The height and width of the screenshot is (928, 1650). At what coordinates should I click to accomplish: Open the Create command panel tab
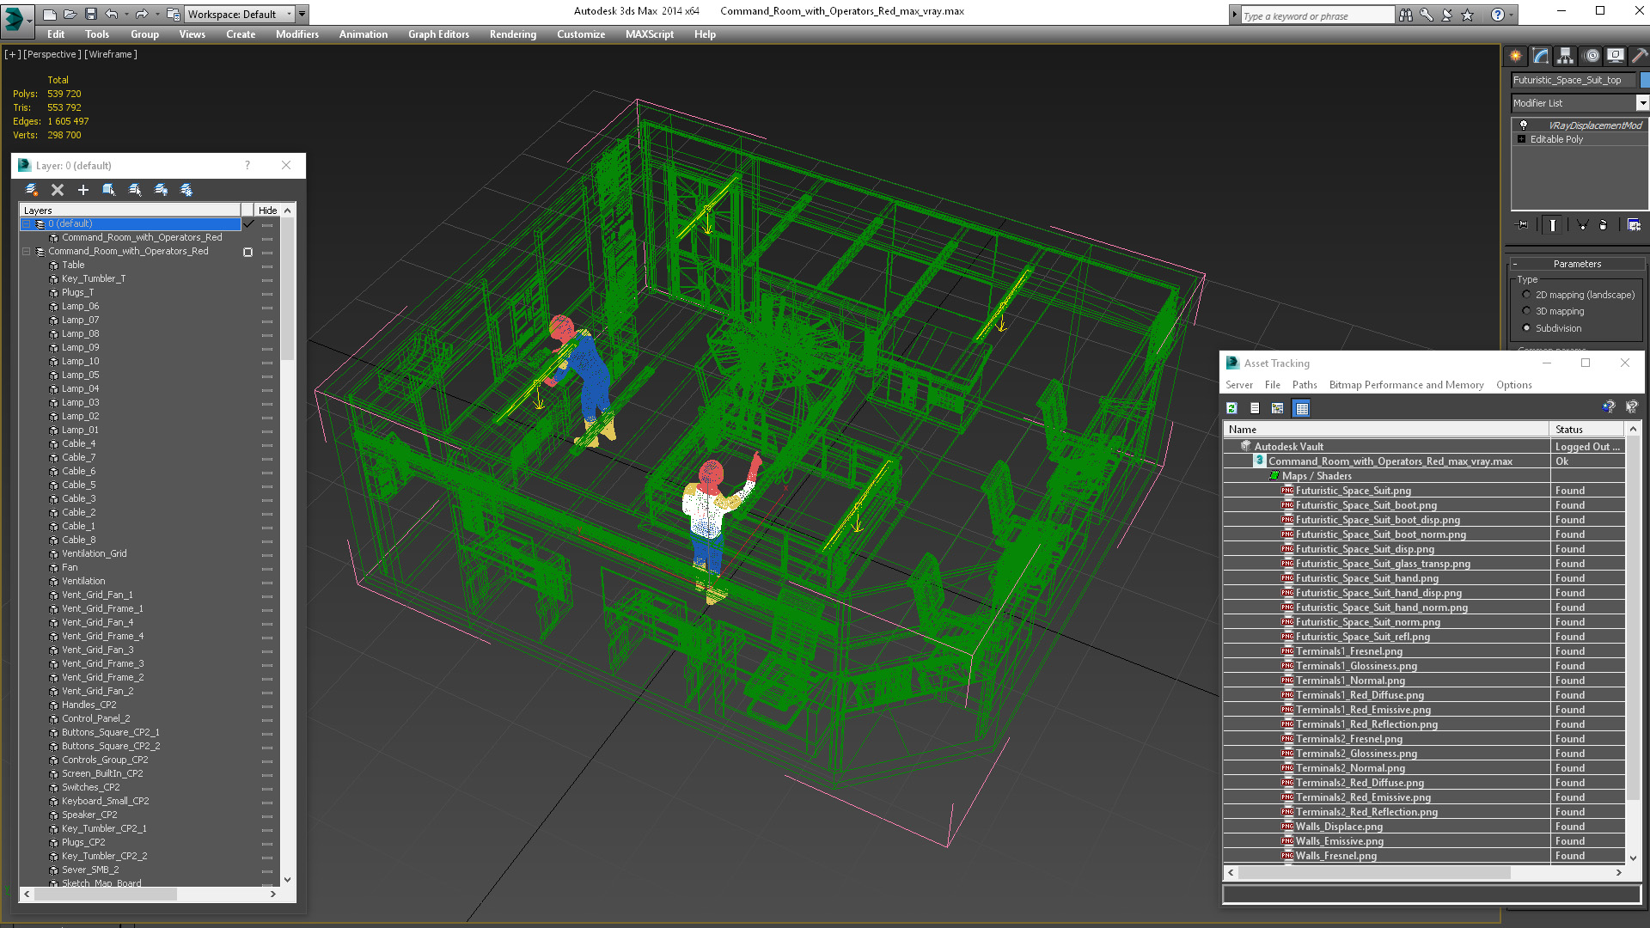click(x=1516, y=56)
